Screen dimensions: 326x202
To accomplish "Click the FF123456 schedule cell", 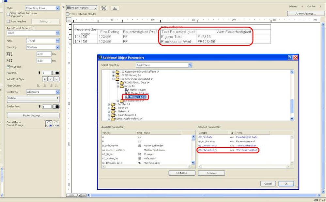I will tap(234, 41).
